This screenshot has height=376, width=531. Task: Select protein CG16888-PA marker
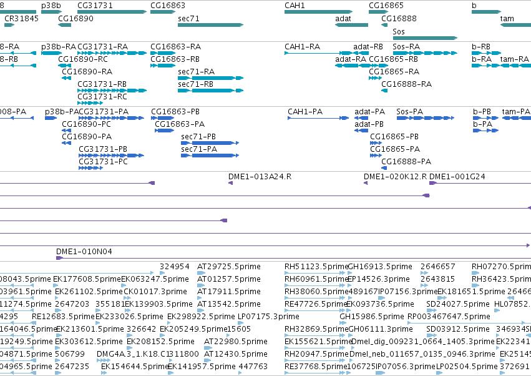(x=384, y=168)
